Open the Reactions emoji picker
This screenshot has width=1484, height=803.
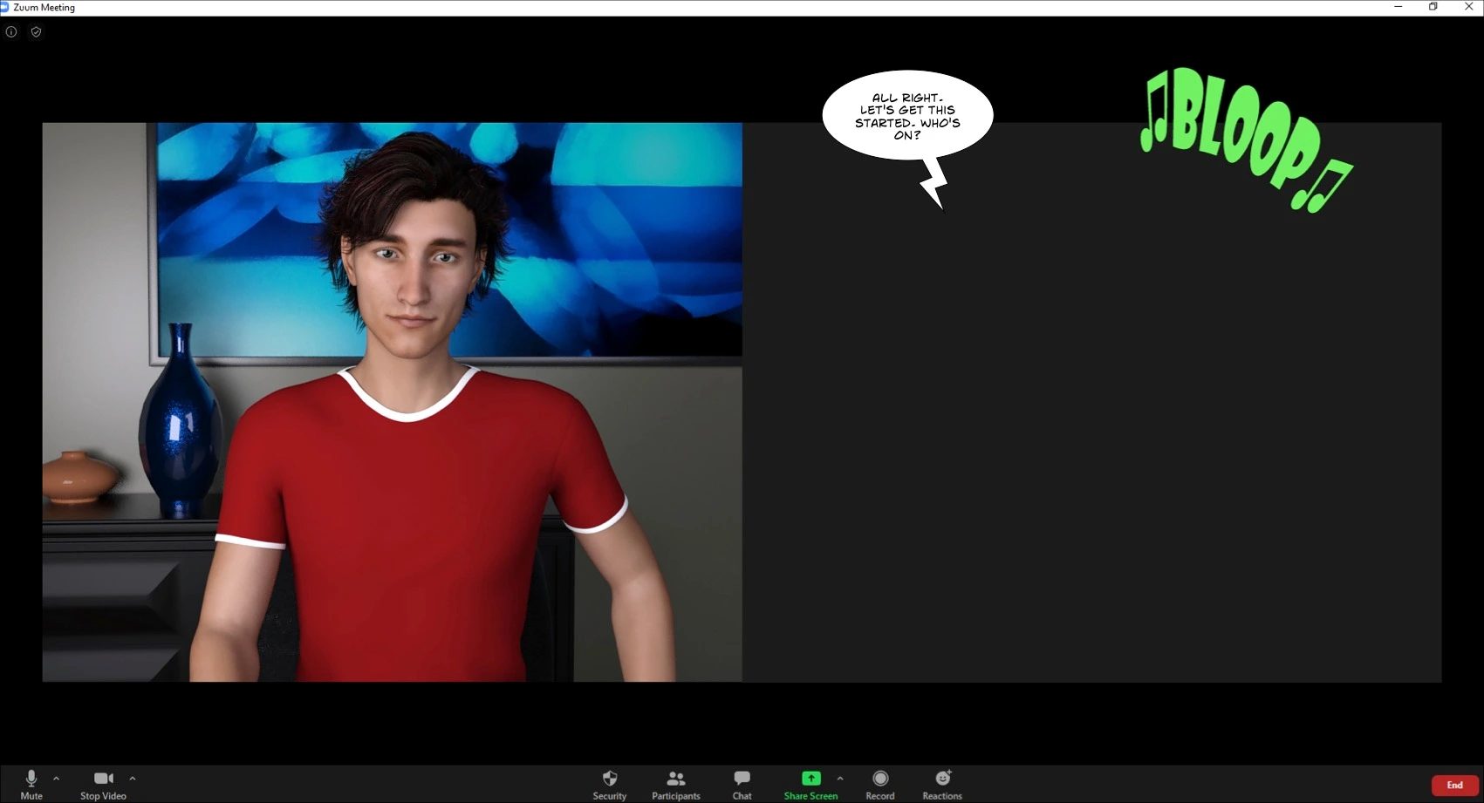942,784
